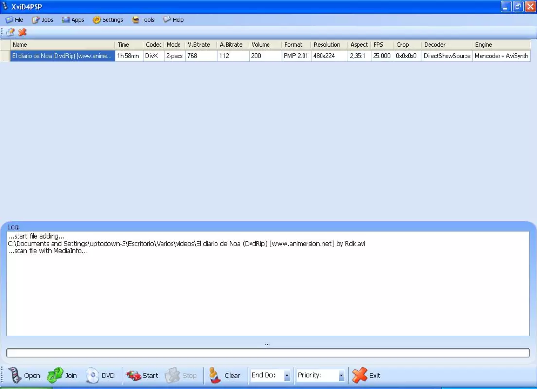Image resolution: width=537 pixels, height=389 pixels.
Task: Click the Format column header
Action: tap(296, 45)
